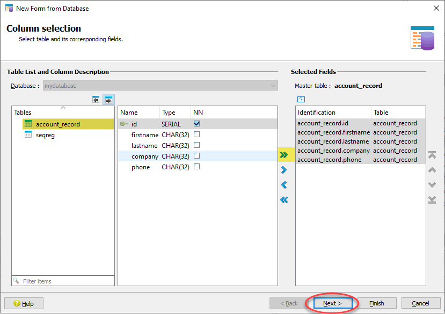Screen dimensions: 445x314
Task: Move a selected field up
Action: (x=432, y=170)
